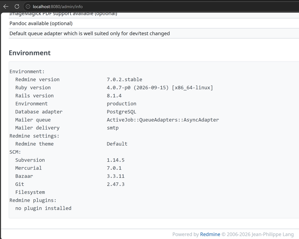Select the Subversion version 1.14.5

point(115,160)
